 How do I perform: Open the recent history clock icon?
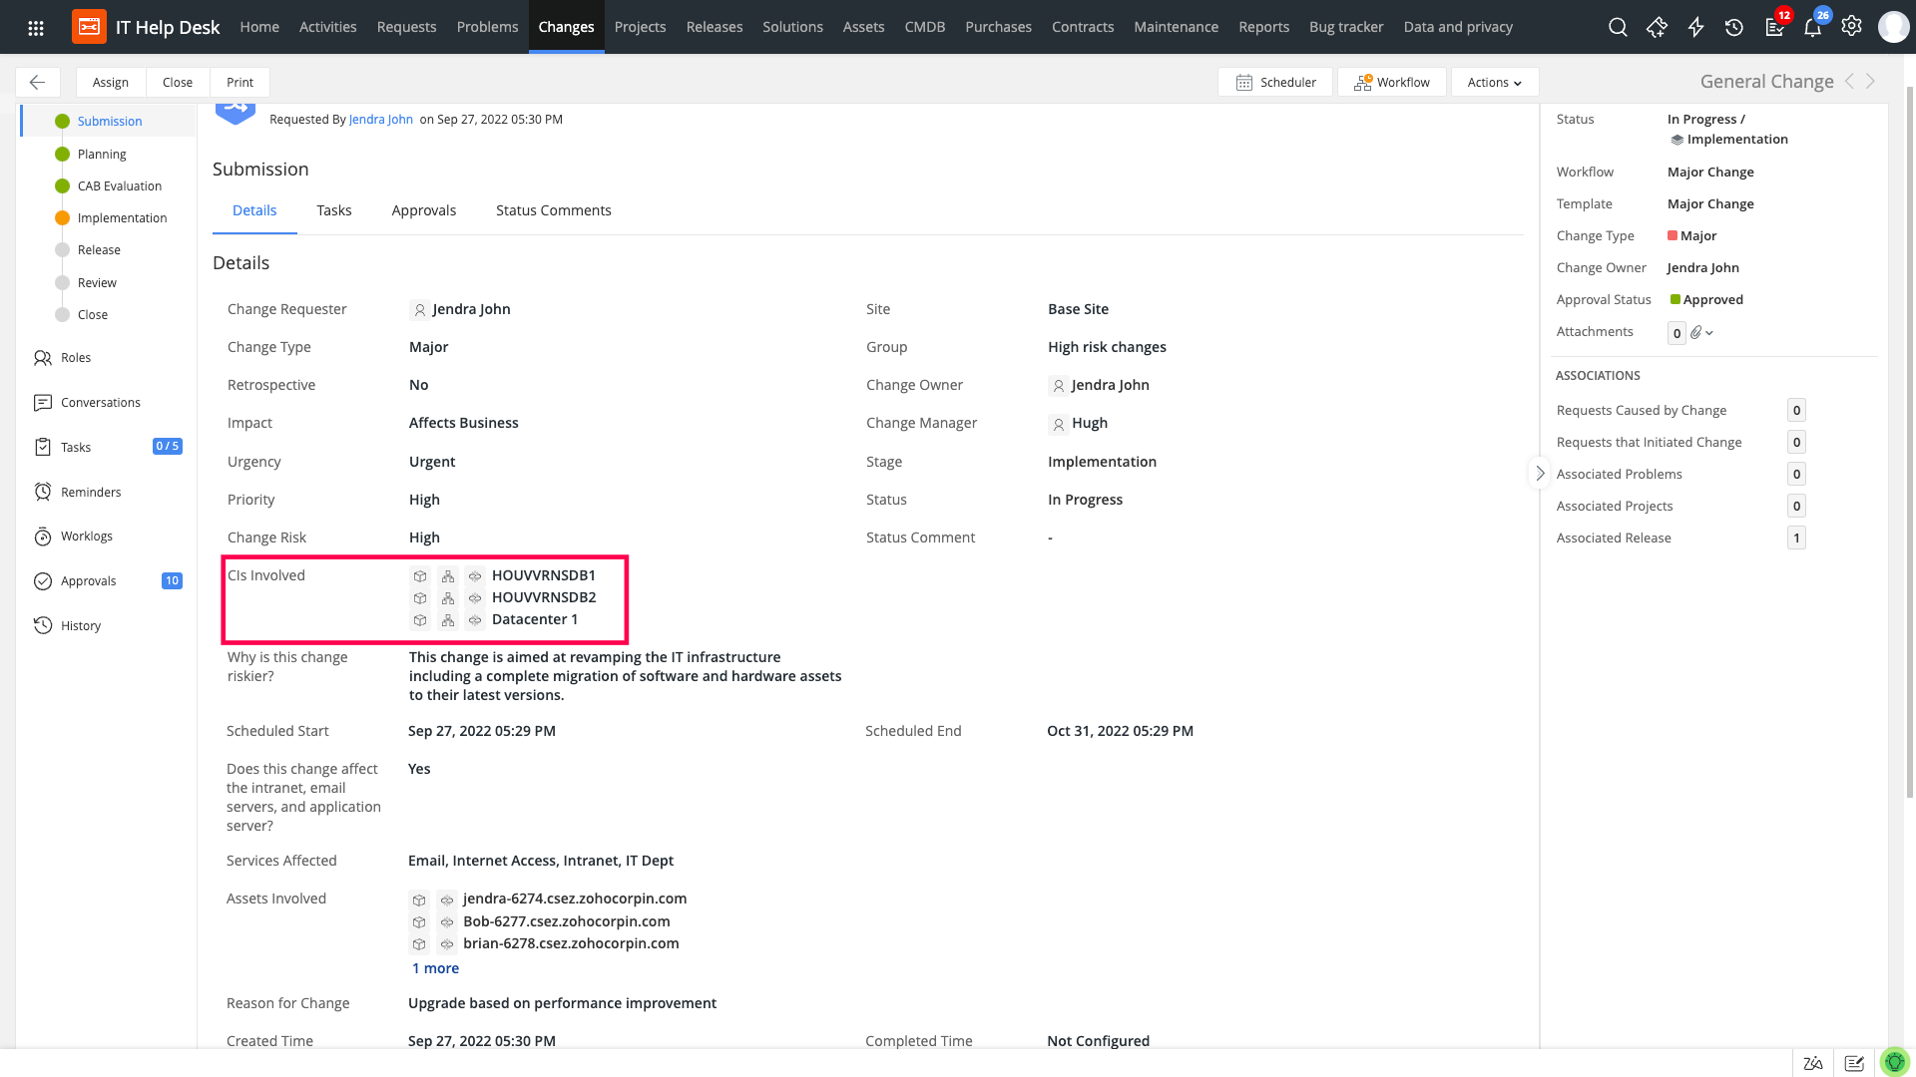click(1734, 27)
